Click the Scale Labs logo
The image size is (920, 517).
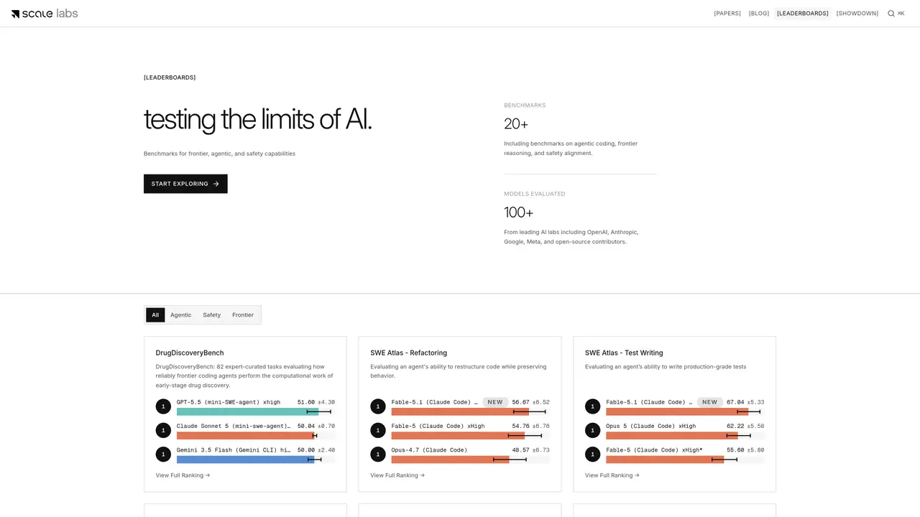[45, 14]
